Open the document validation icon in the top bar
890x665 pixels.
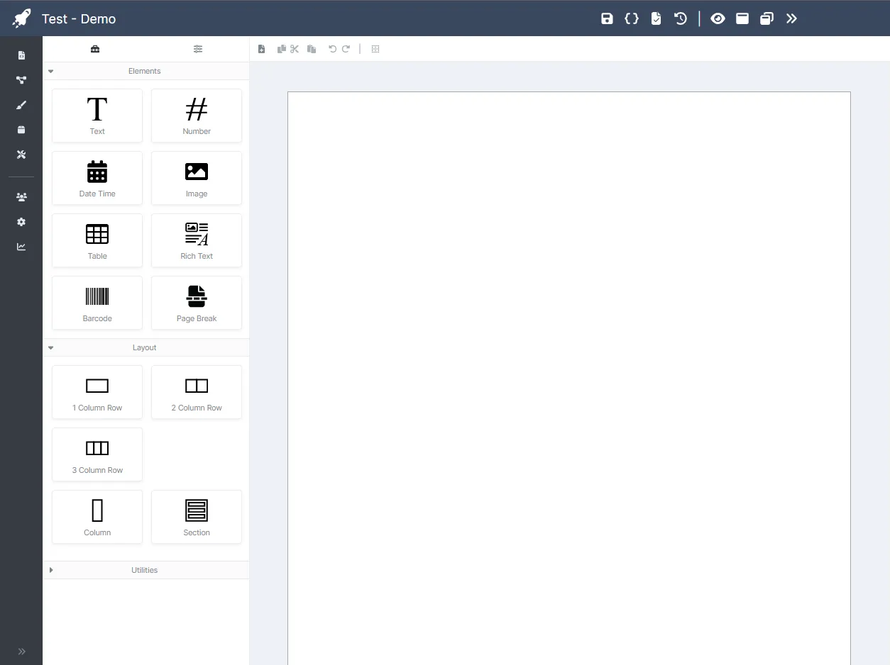tap(656, 18)
